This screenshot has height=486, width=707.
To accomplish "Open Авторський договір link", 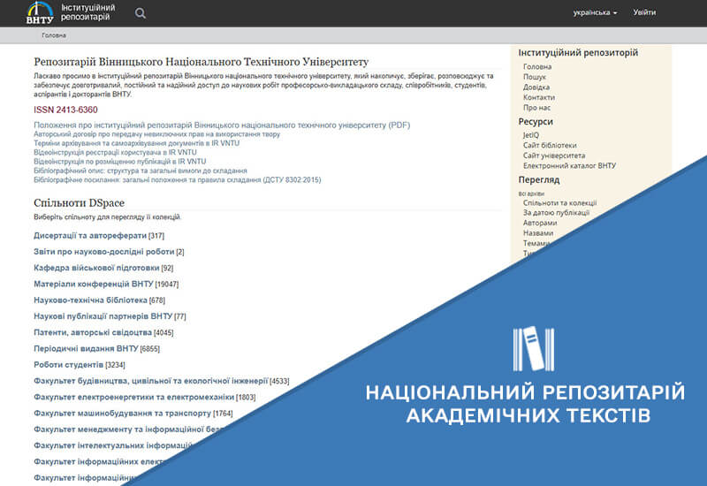I will [157, 134].
